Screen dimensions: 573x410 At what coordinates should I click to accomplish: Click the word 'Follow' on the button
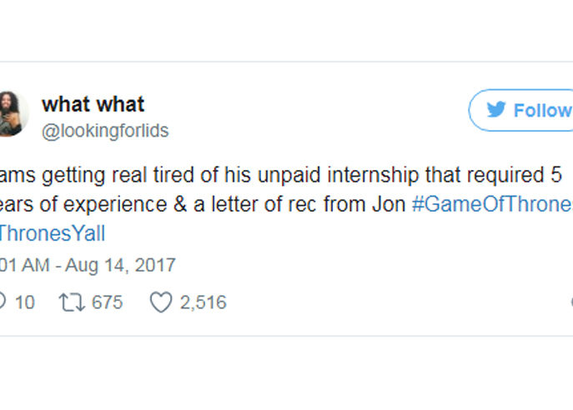[541, 111]
